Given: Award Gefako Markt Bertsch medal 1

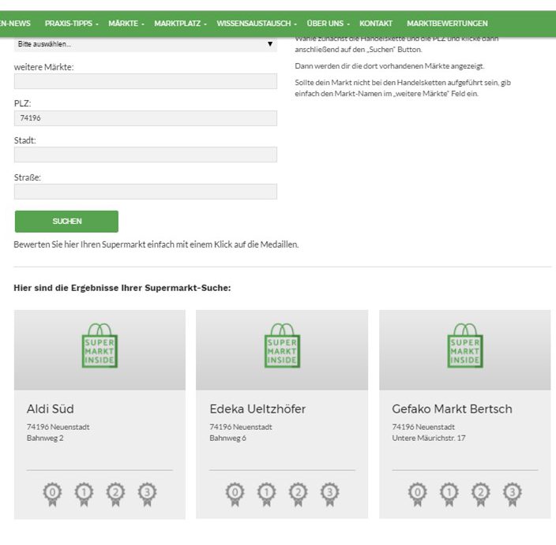Looking at the screenshot, I should (x=449, y=494).
